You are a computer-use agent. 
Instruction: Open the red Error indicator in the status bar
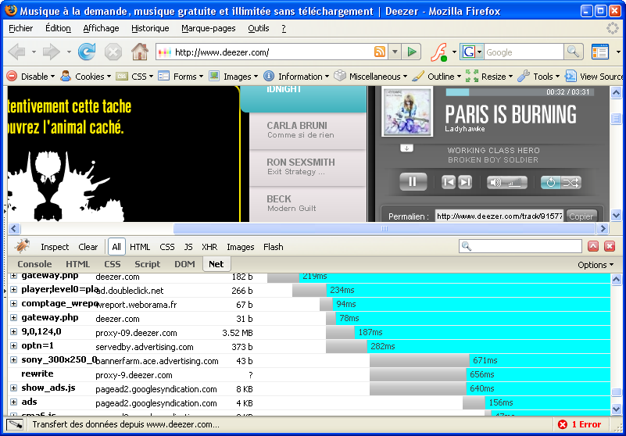579,424
